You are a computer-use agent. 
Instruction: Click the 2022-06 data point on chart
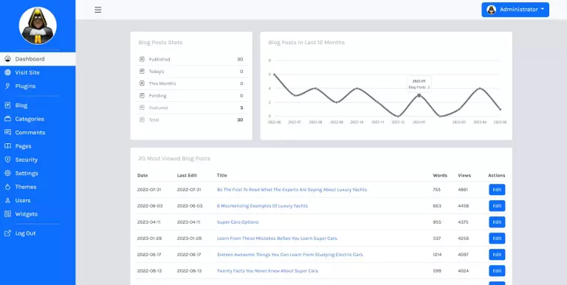click(274, 75)
